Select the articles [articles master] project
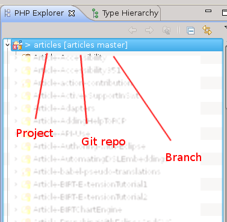227x222 pixels. 117,45
